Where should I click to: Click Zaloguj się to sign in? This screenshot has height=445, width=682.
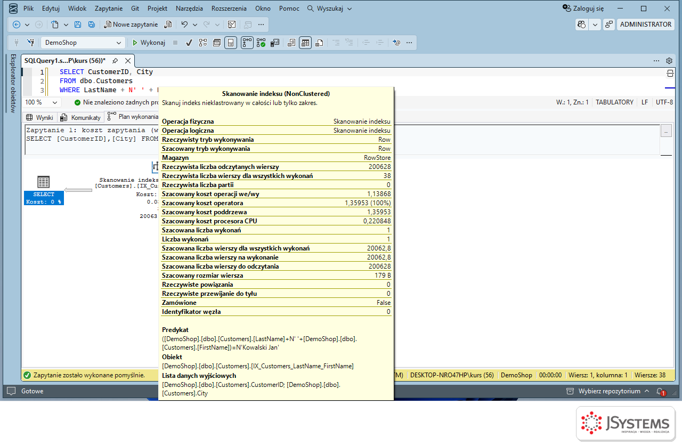click(583, 9)
